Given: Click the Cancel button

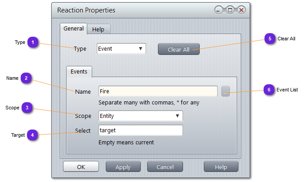Looking at the screenshot, I should tap(165, 167).
